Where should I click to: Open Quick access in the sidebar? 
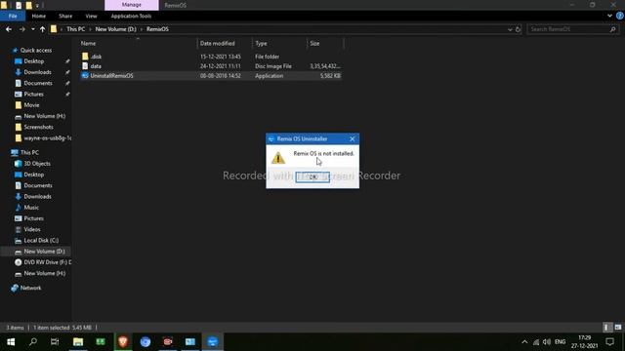[36, 50]
